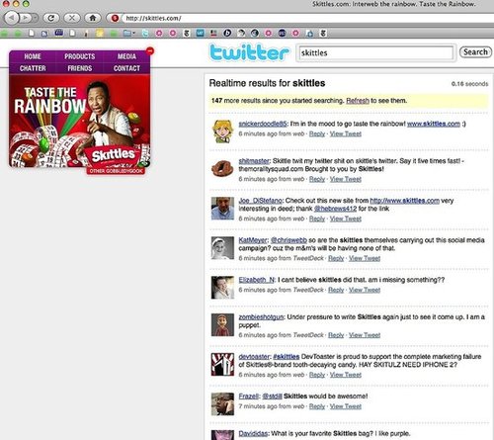Open CONTACT in the Skittles menu
Image resolution: width=494 pixels, height=440 pixels.
point(126,68)
